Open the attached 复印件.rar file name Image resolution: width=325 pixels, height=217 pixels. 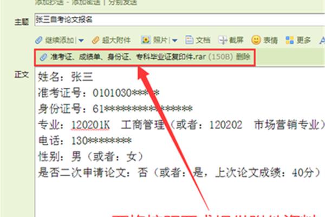coord(128,56)
